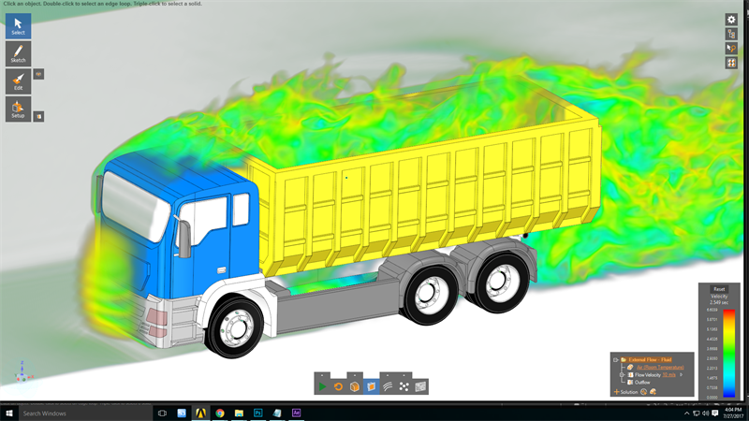Open arrow dropdown next to Flow Velocity
Screen dimensions: 749x421
click(680, 374)
